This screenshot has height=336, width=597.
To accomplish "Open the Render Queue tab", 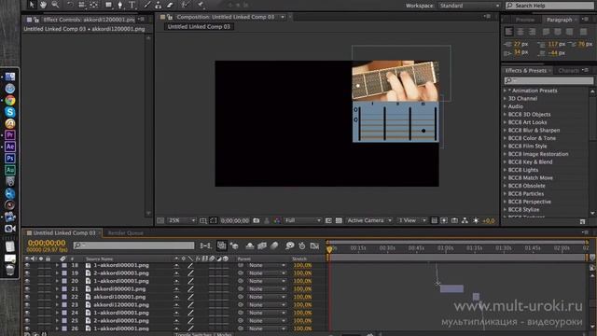I will (125, 232).
